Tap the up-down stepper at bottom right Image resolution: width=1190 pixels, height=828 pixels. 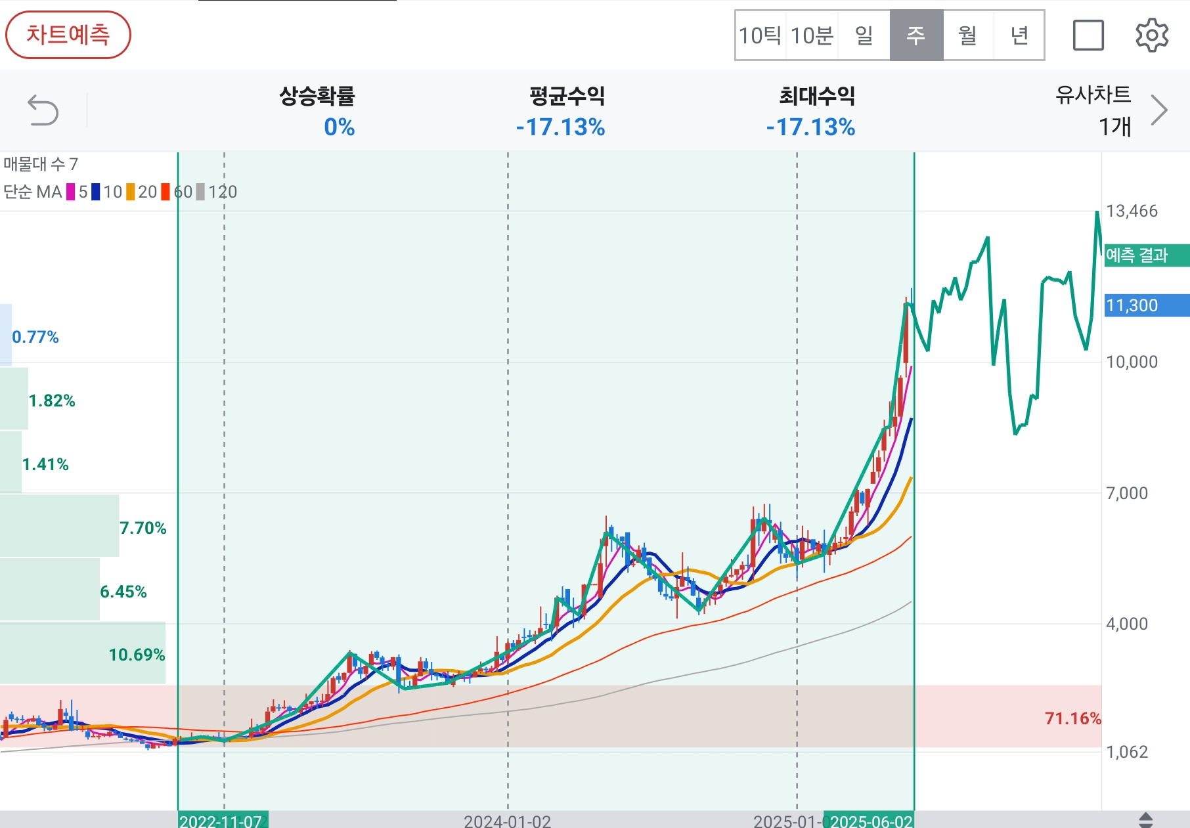1145,820
